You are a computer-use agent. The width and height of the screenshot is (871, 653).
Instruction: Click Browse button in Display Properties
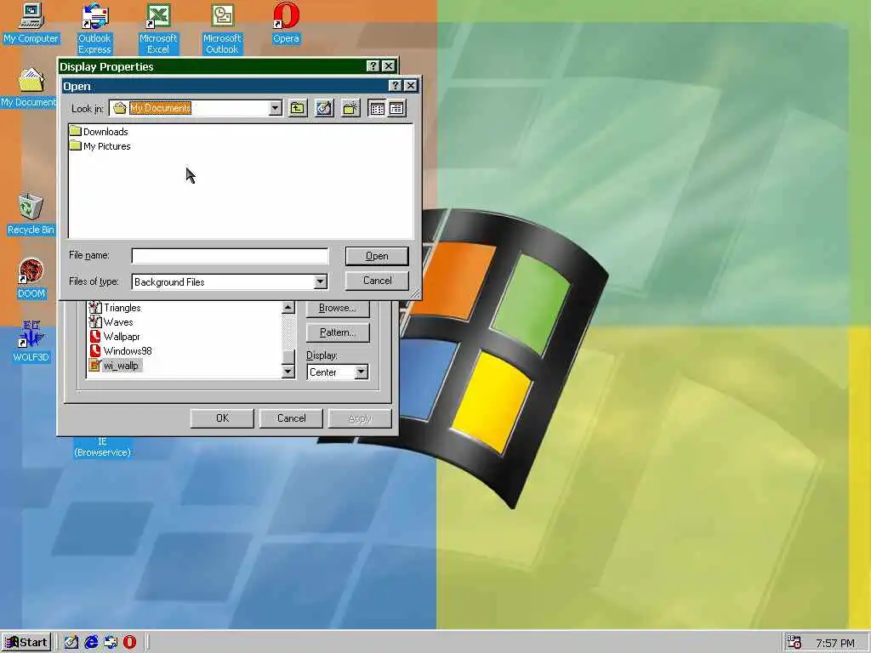pyautogui.click(x=337, y=308)
